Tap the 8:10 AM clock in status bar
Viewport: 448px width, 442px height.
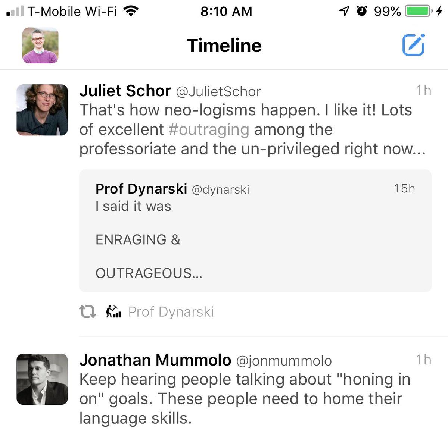pyautogui.click(x=226, y=11)
